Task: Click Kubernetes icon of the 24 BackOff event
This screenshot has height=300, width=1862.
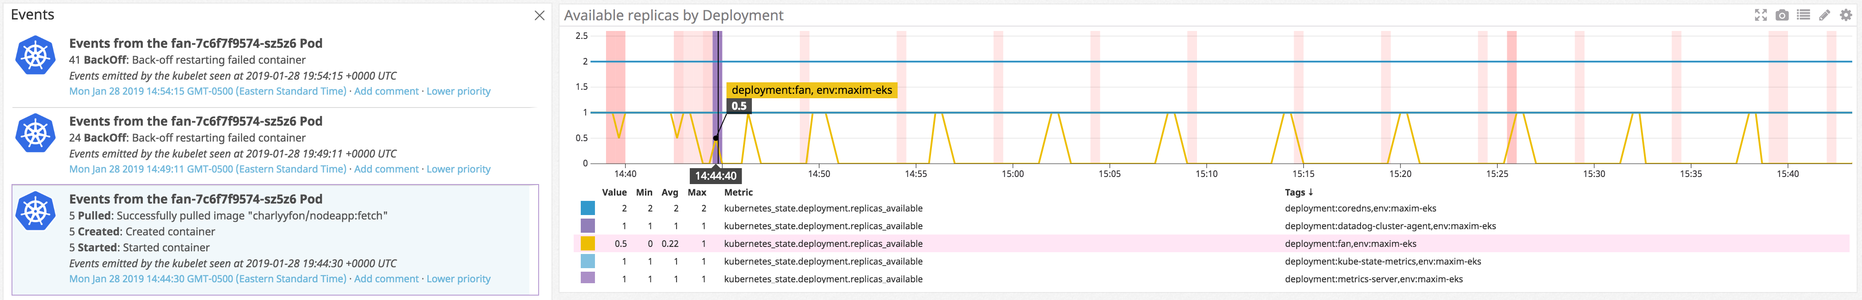Action: 35,133
